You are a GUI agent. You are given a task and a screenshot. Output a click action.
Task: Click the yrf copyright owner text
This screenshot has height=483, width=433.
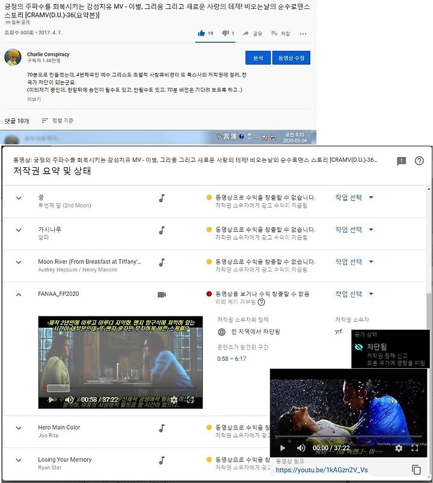tap(338, 332)
